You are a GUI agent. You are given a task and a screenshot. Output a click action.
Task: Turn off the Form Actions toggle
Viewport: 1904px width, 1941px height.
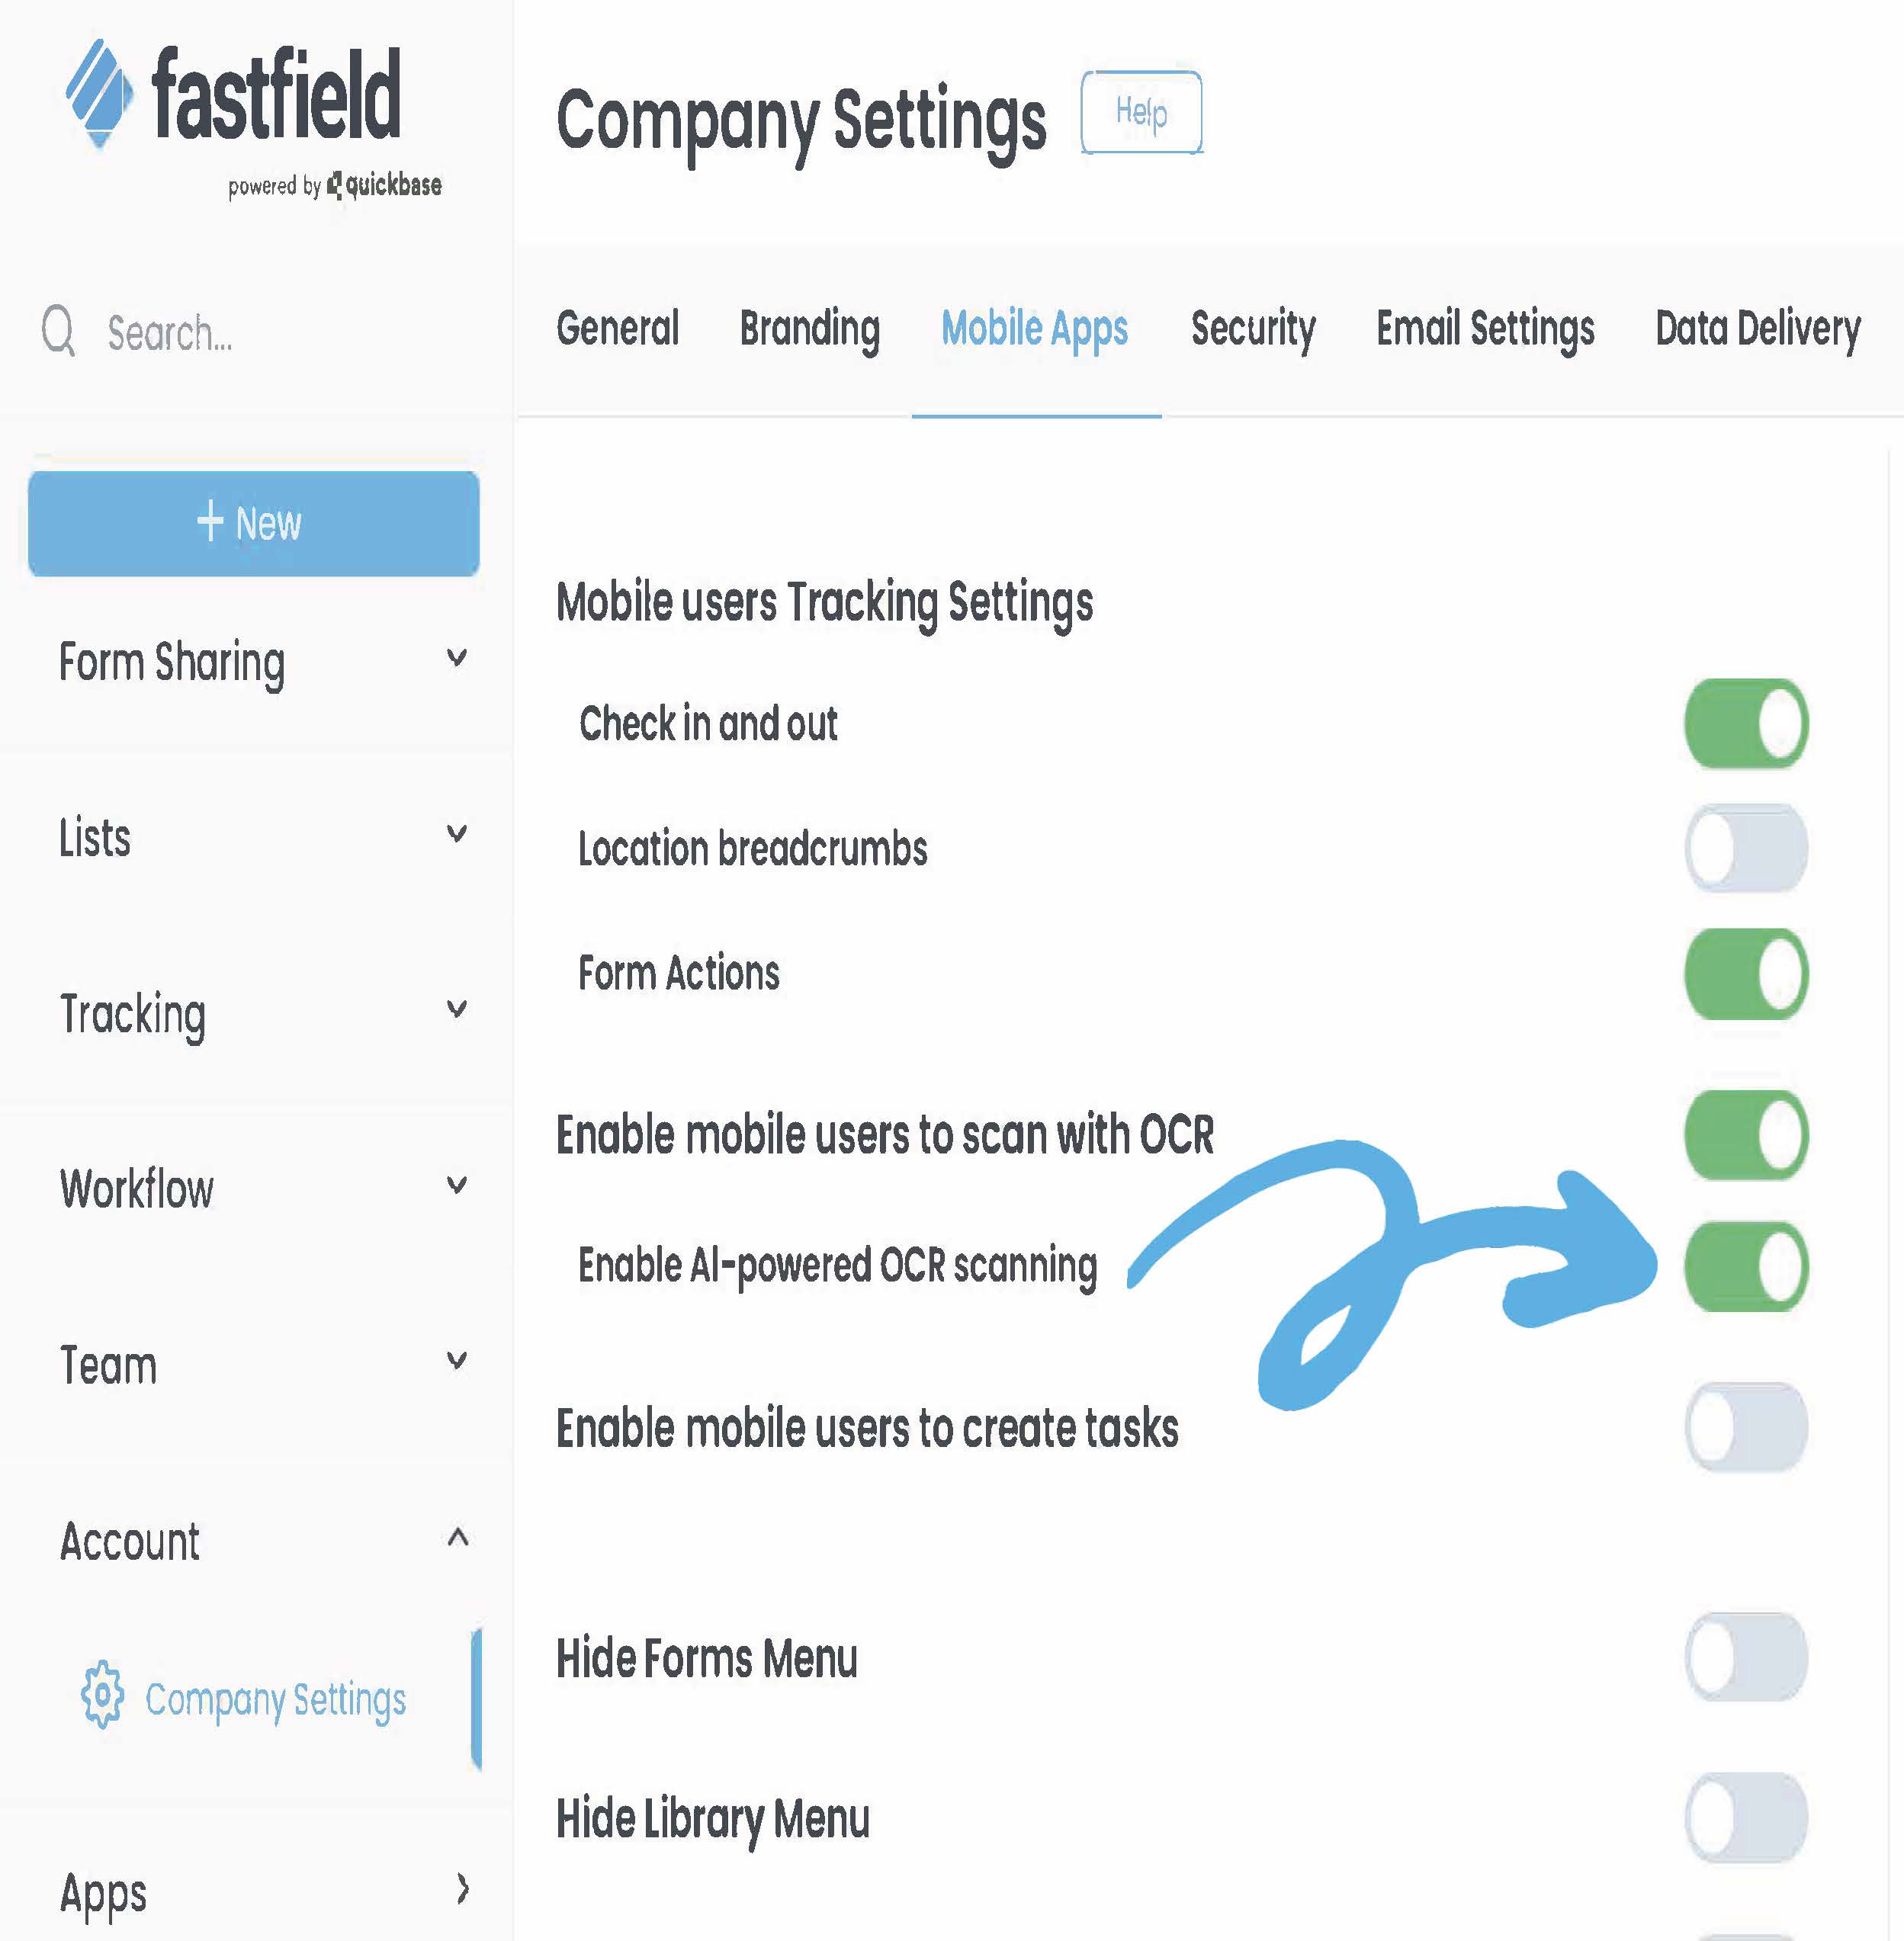(x=1745, y=973)
